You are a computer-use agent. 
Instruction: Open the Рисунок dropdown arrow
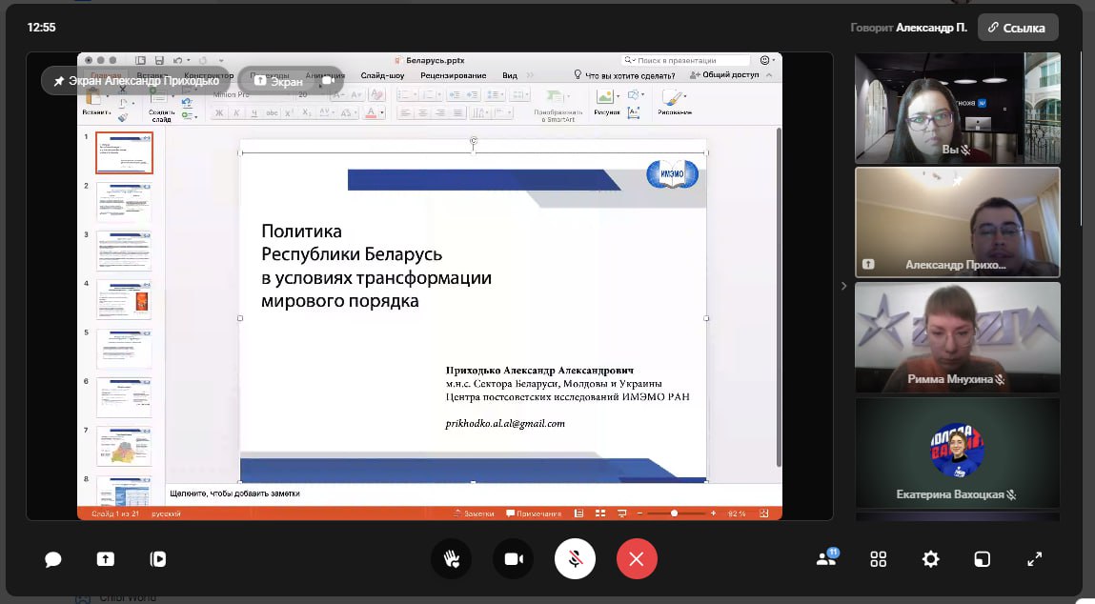tap(618, 96)
